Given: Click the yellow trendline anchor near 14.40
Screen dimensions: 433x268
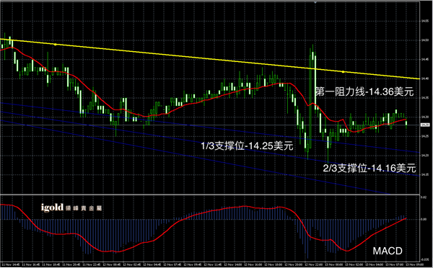Looking at the screenshot, I should pyautogui.click(x=343, y=72).
